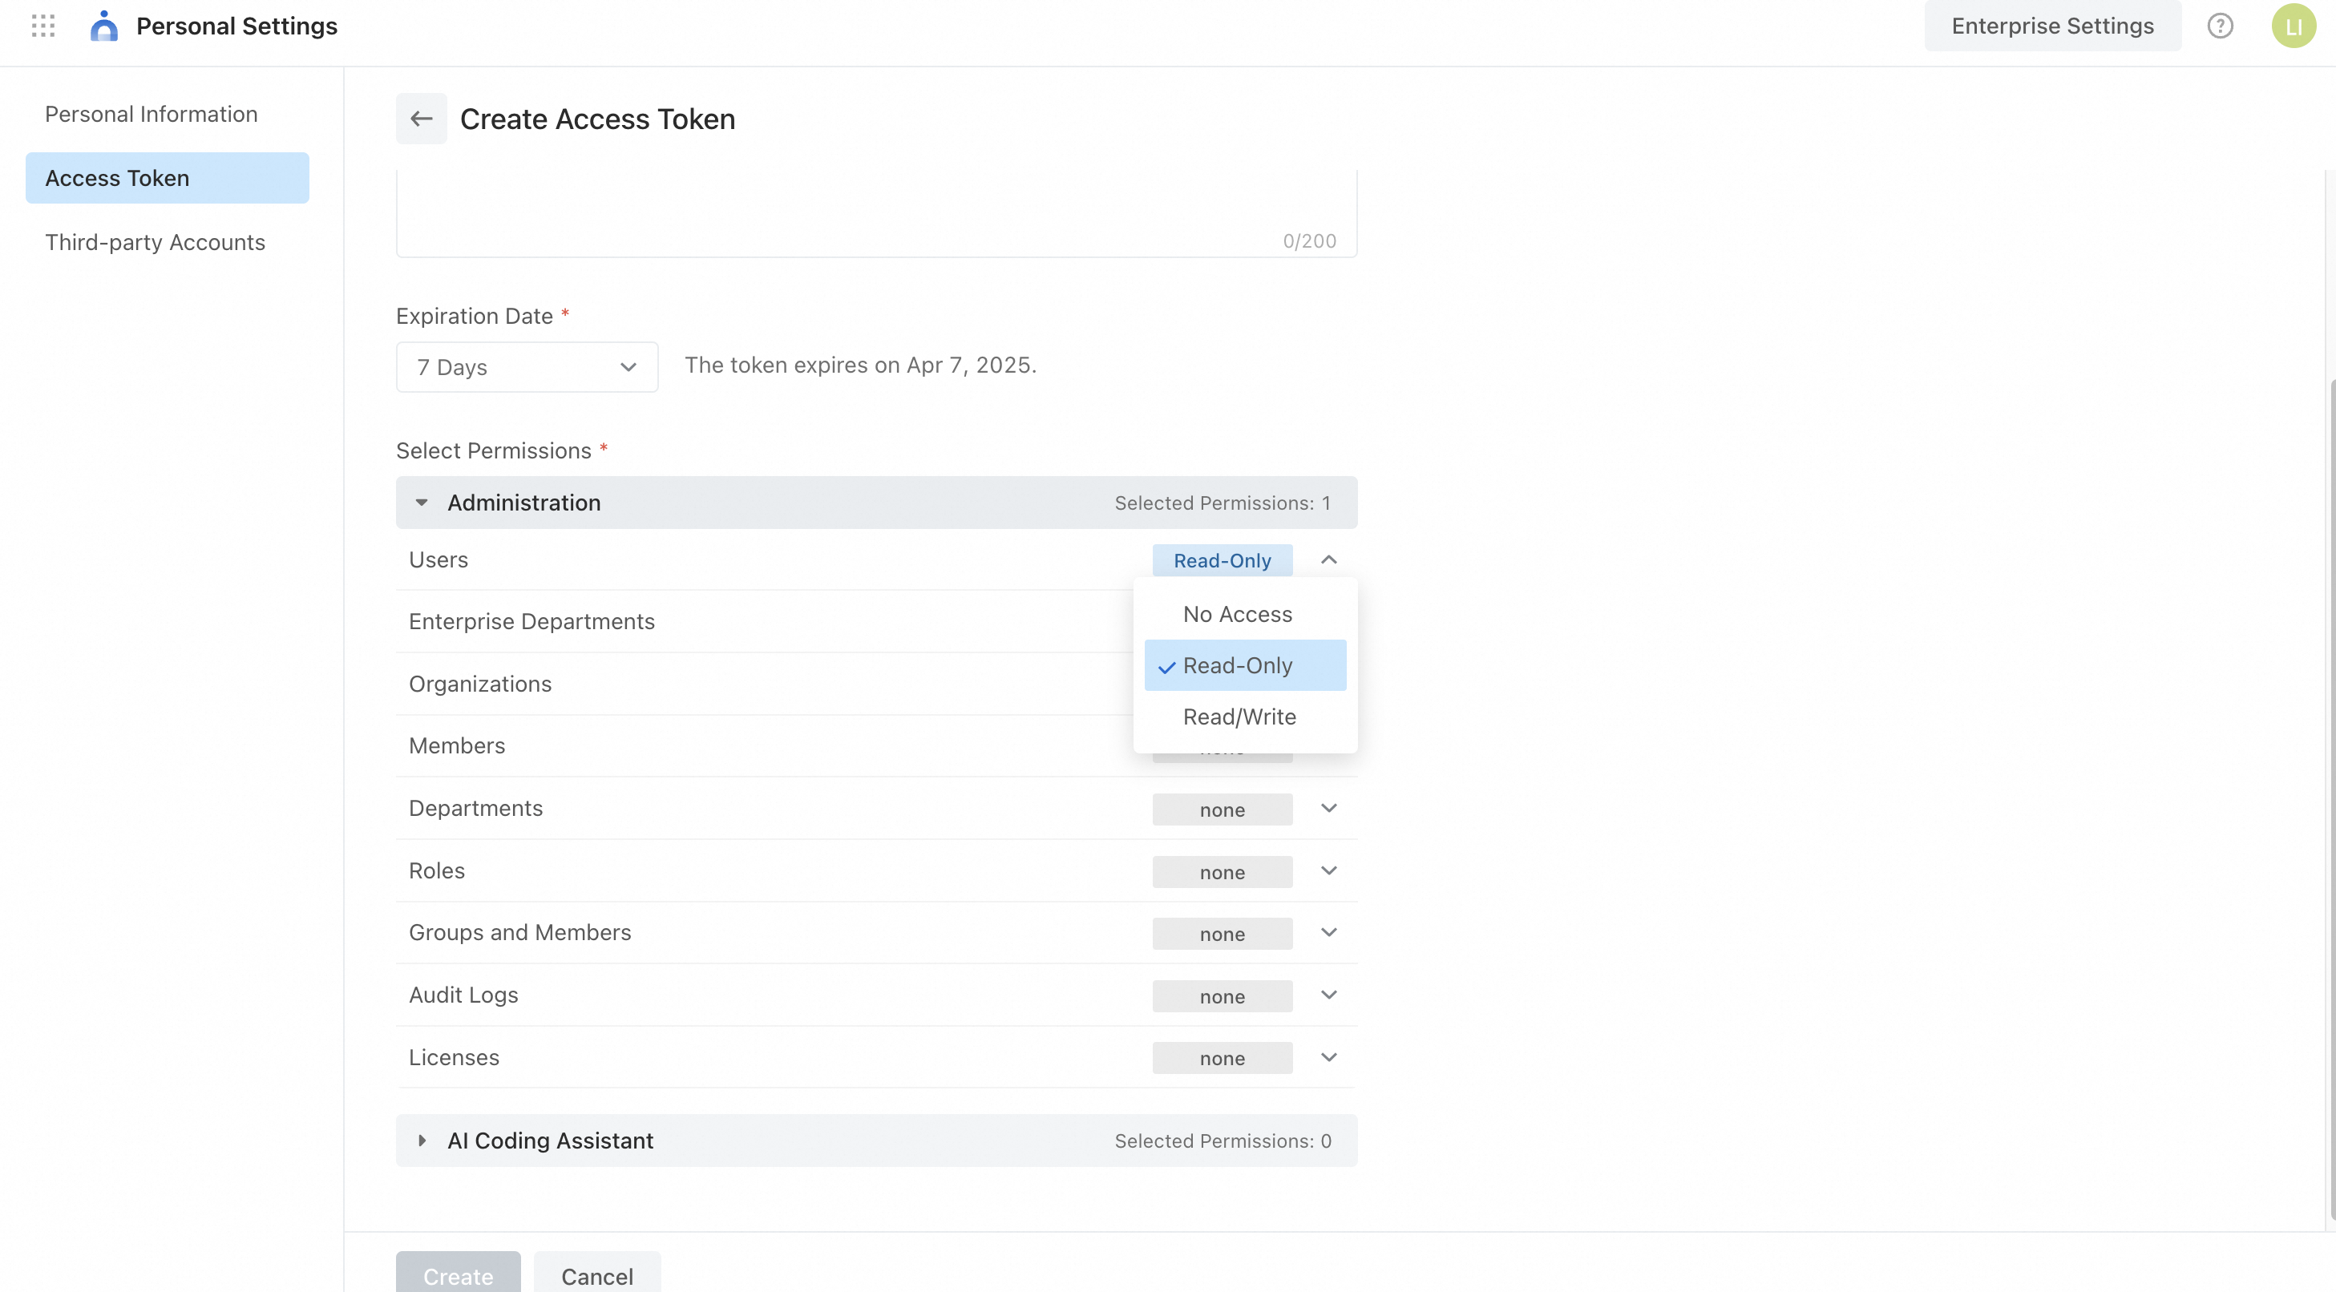Open the LI user avatar menu
This screenshot has width=2336, height=1292.
pyautogui.click(x=2293, y=26)
